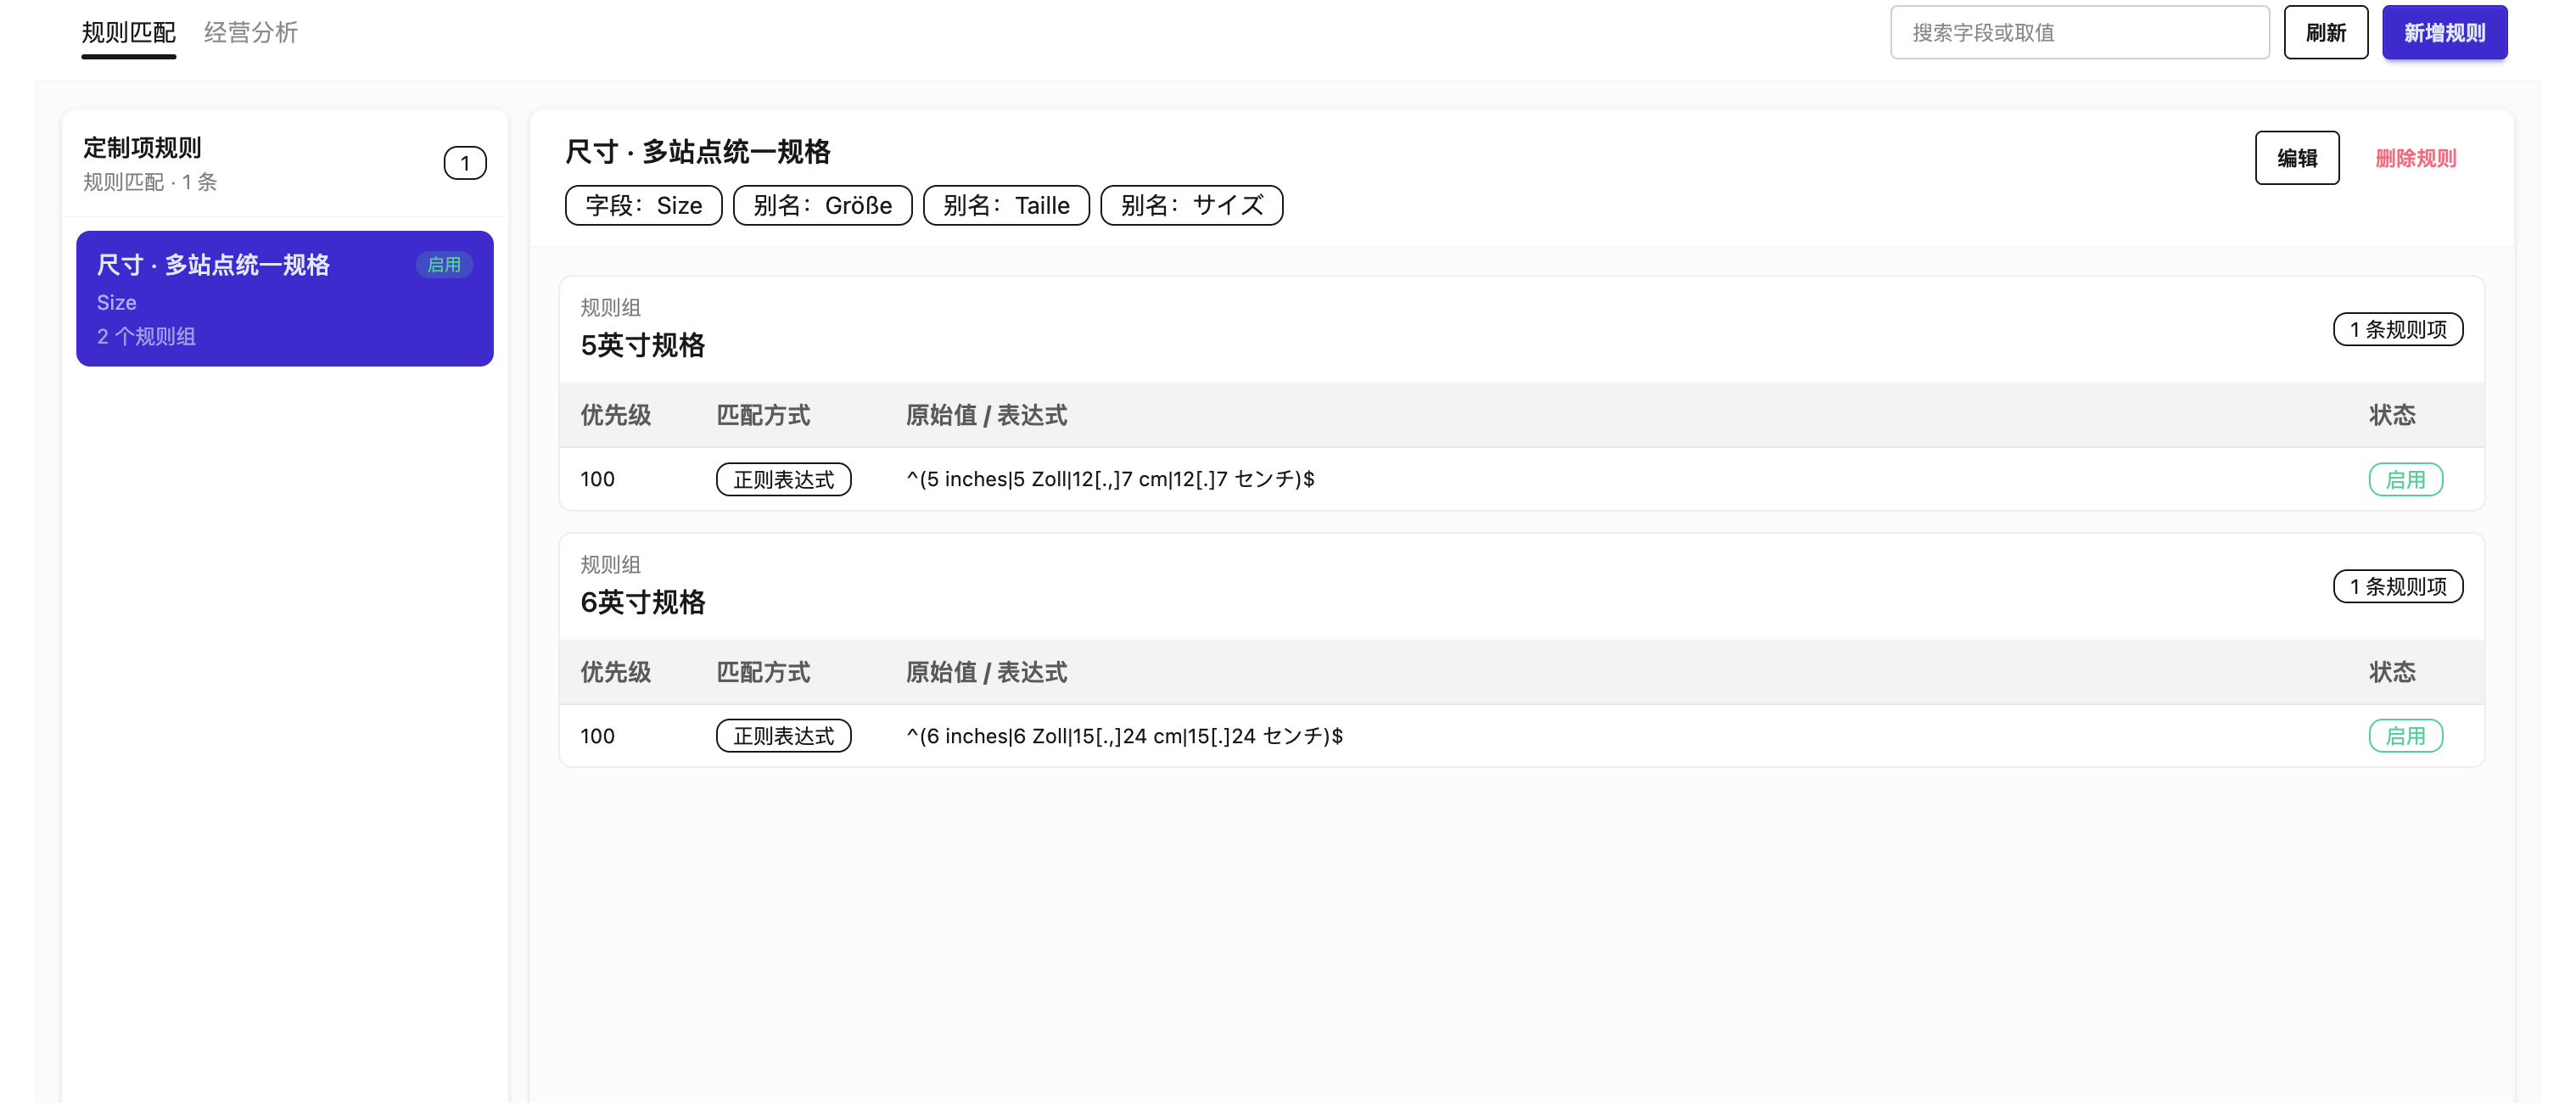2576x1103 pixels.
Task: Click the 启用 status in the 6 inches row
Action: click(2405, 736)
